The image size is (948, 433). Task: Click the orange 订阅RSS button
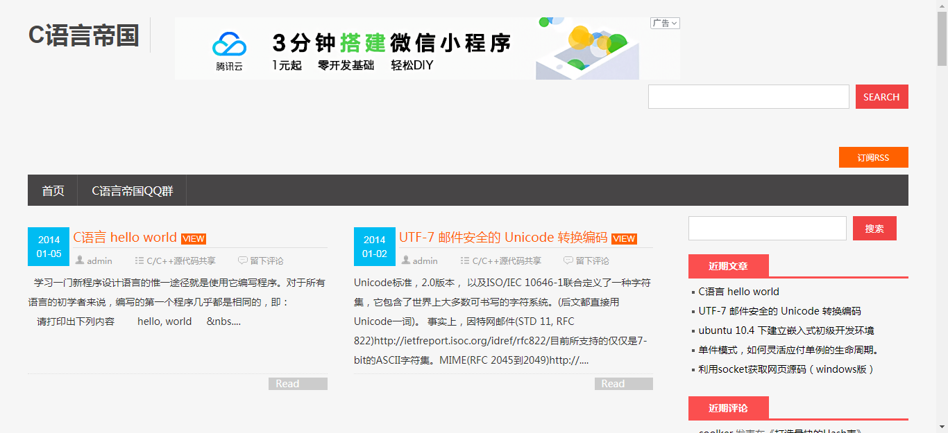(x=873, y=157)
